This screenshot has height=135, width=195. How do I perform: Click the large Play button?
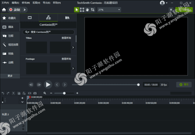click(48, 85)
